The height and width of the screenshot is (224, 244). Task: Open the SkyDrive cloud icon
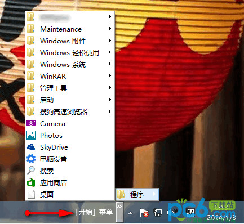point(31,147)
